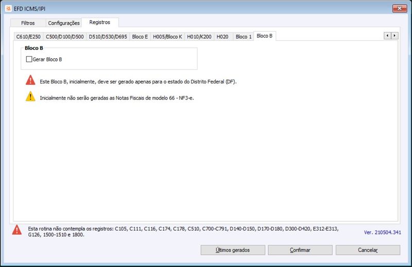
Task: Switch to the Bloco 1 sub-tab
Action: pyautogui.click(x=244, y=37)
